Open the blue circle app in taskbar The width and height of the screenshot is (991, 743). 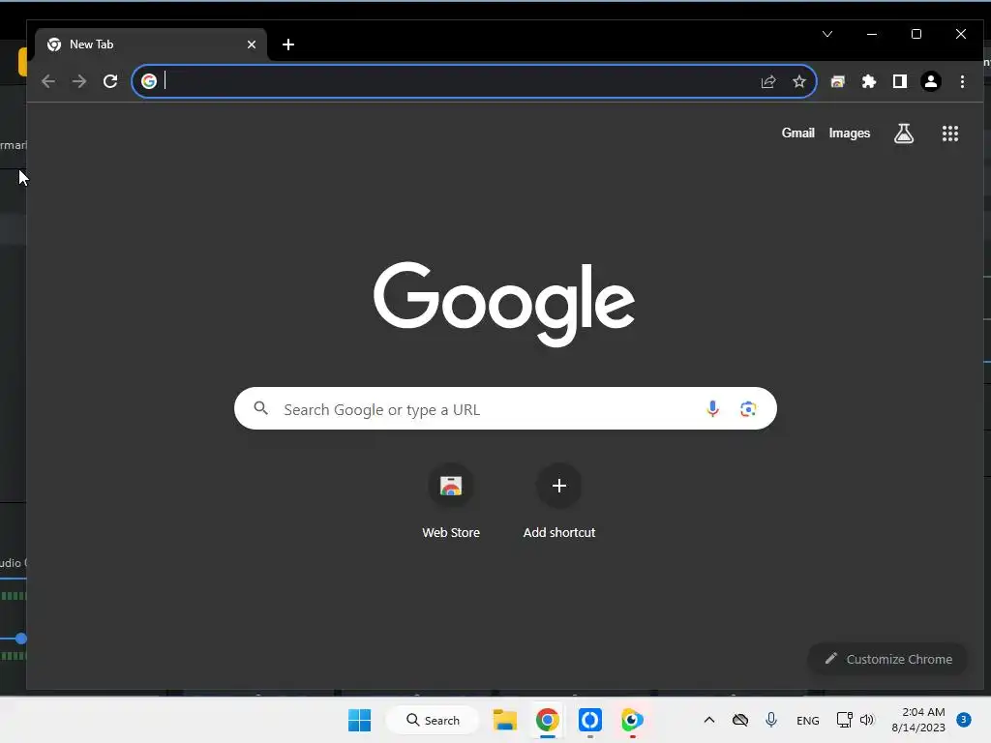pyautogui.click(x=589, y=720)
